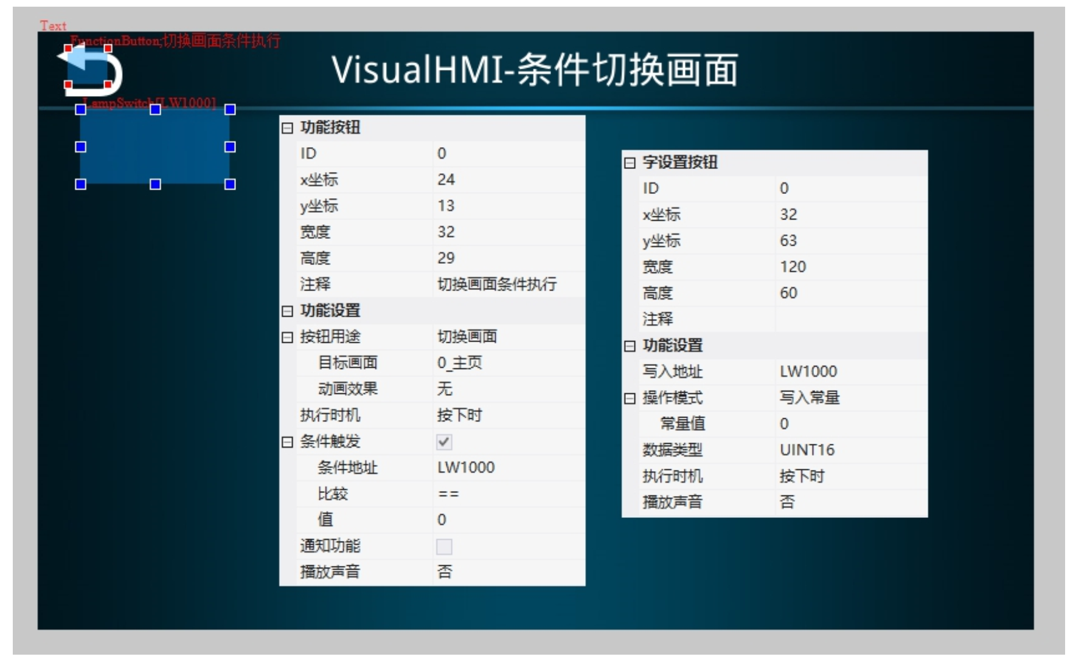Click the 目标画面 value 0_主页

tap(459, 363)
